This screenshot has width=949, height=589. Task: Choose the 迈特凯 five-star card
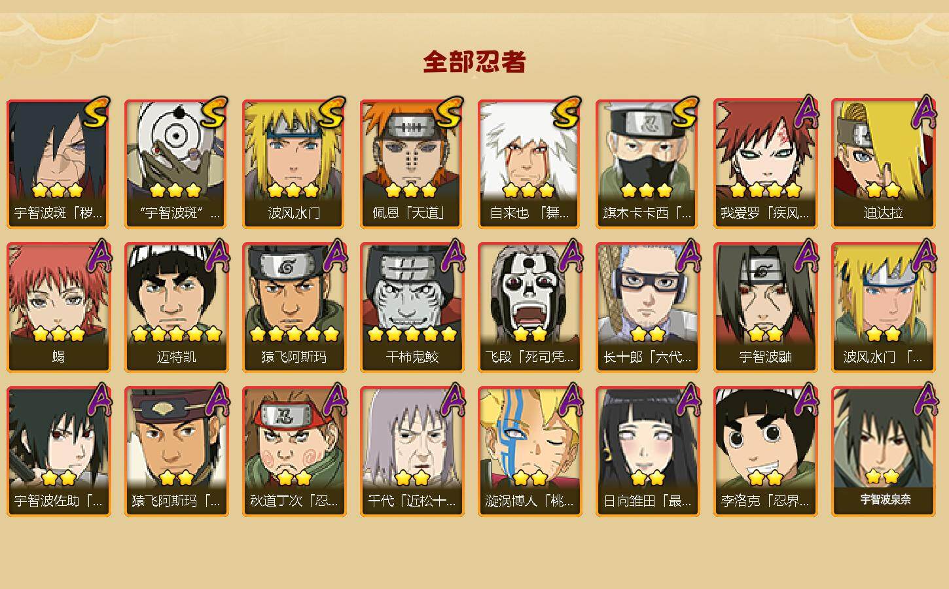(x=176, y=308)
